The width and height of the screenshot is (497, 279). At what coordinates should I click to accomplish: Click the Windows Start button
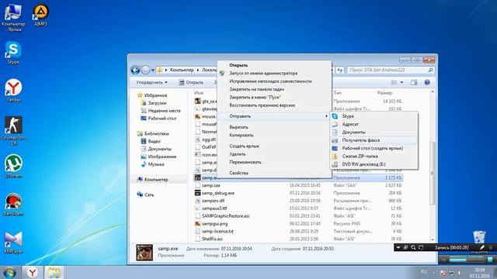coord(9,272)
